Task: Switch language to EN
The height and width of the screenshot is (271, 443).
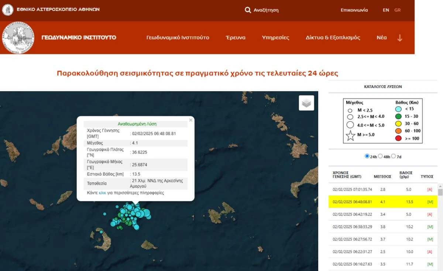Action: [x=386, y=10]
